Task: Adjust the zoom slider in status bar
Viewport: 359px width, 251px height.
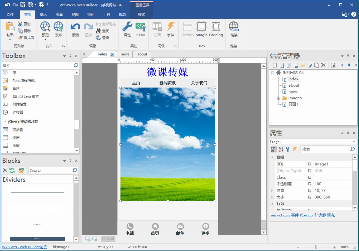Action: coord(316,247)
